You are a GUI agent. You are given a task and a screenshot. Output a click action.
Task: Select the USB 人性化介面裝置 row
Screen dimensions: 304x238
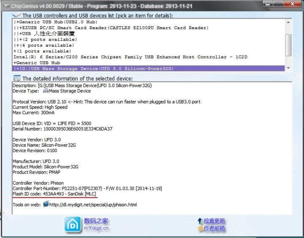pos(149,34)
